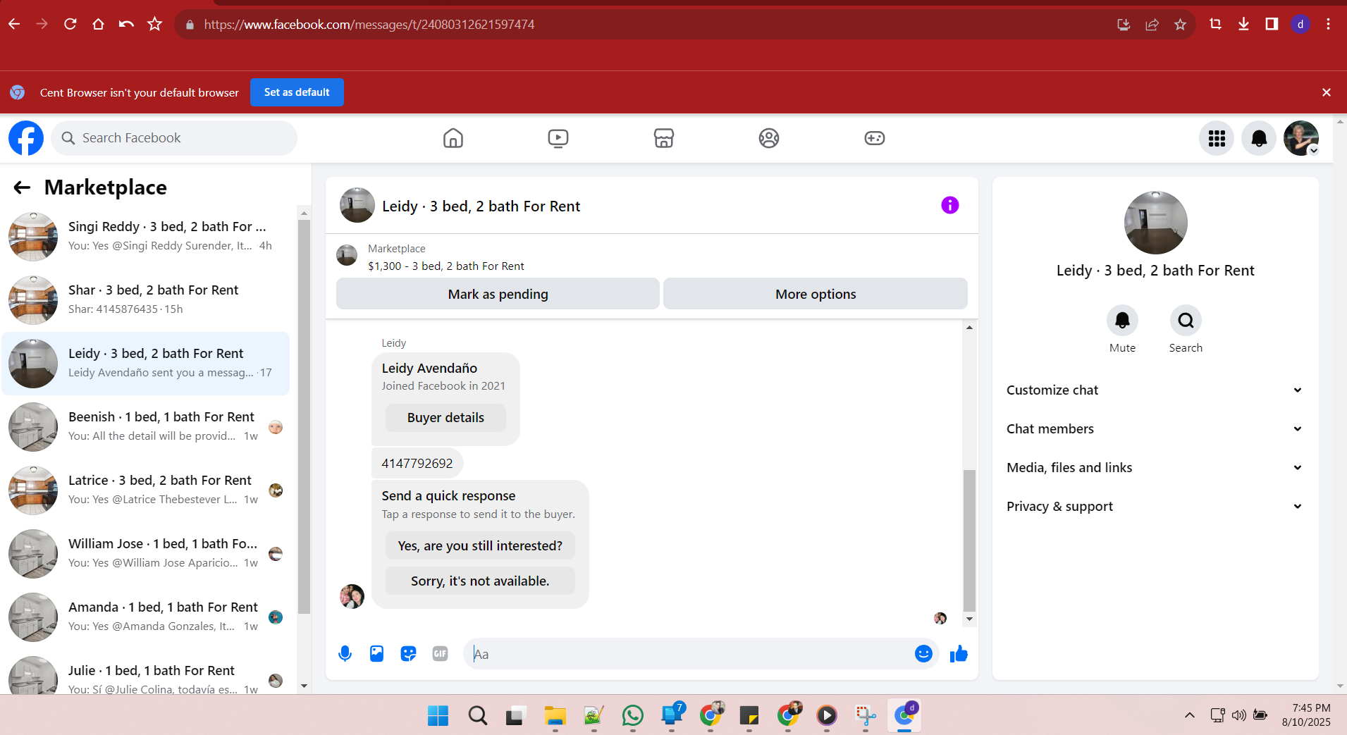This screenshot has width=1347, height=735.
Task: Open conversation information purple icon
Action: (950, 205)
